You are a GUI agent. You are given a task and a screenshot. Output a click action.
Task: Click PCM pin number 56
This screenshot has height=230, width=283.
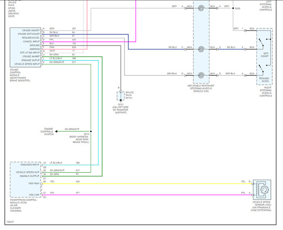pyautogui.click(x=44, y=181)
